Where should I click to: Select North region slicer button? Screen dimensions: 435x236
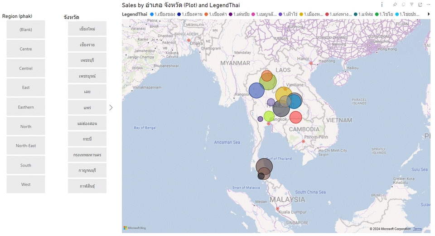point(26,126)
